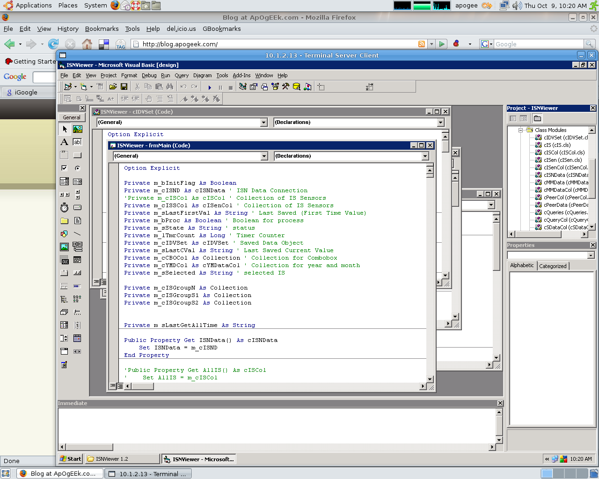This screenshot has height=479, width=599.
Task: Select the ComboBox control in the toolbox
Action: pyautogui.click(x=65, y=181)
